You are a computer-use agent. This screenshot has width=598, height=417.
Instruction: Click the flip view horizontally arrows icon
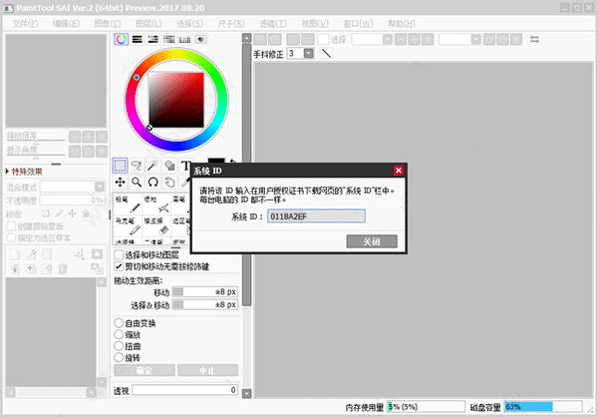(x=534, y=39)
